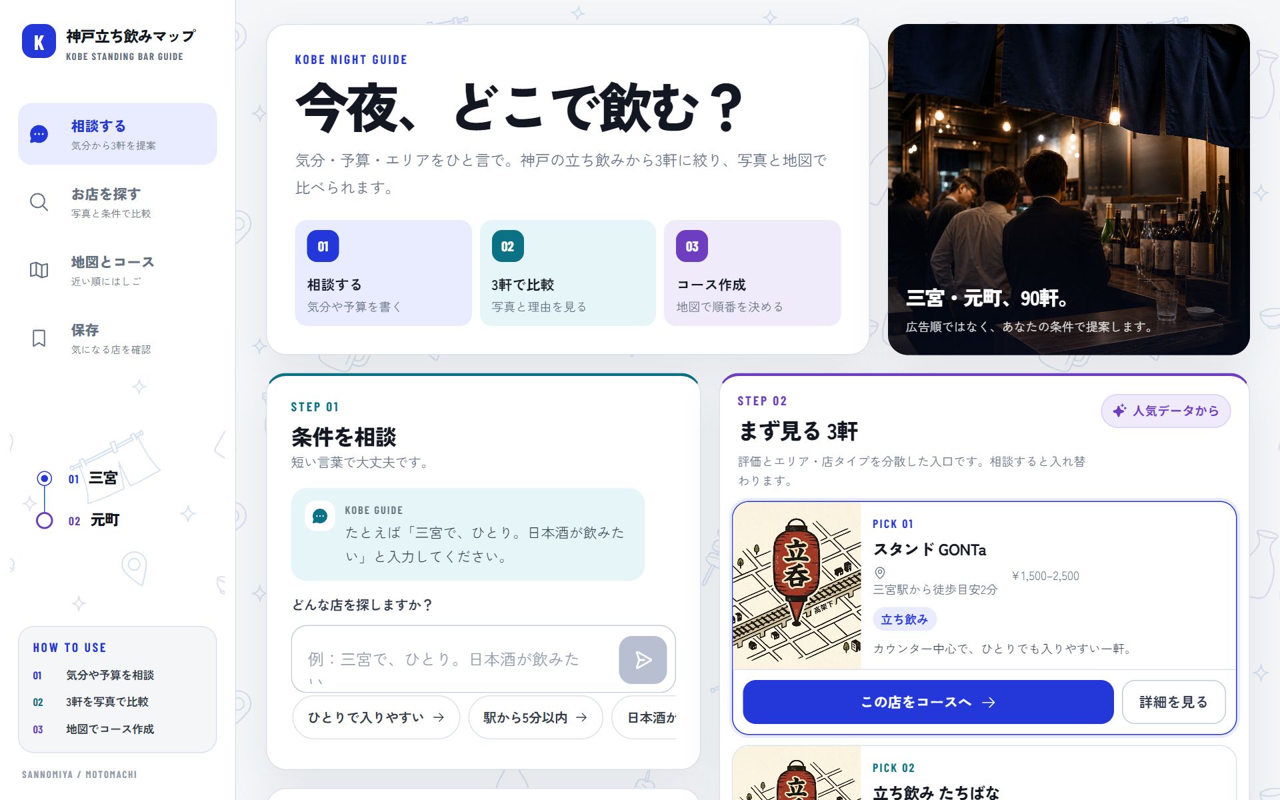Click the sparkle icon in 人気データから

coord(1119,411)
